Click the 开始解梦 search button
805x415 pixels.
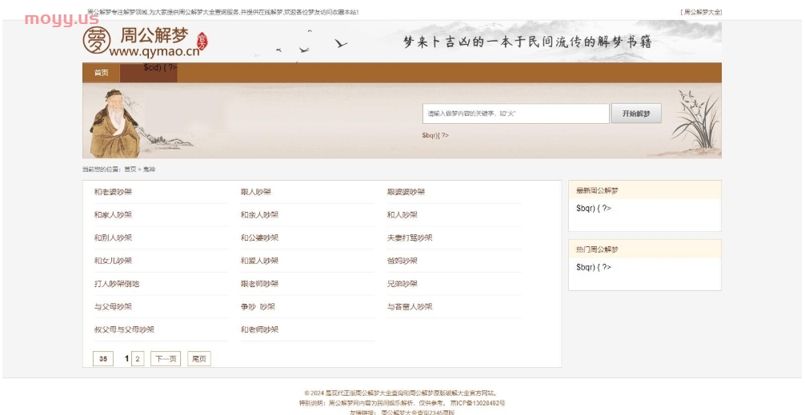pyautogui.click(x=636, y=114)
